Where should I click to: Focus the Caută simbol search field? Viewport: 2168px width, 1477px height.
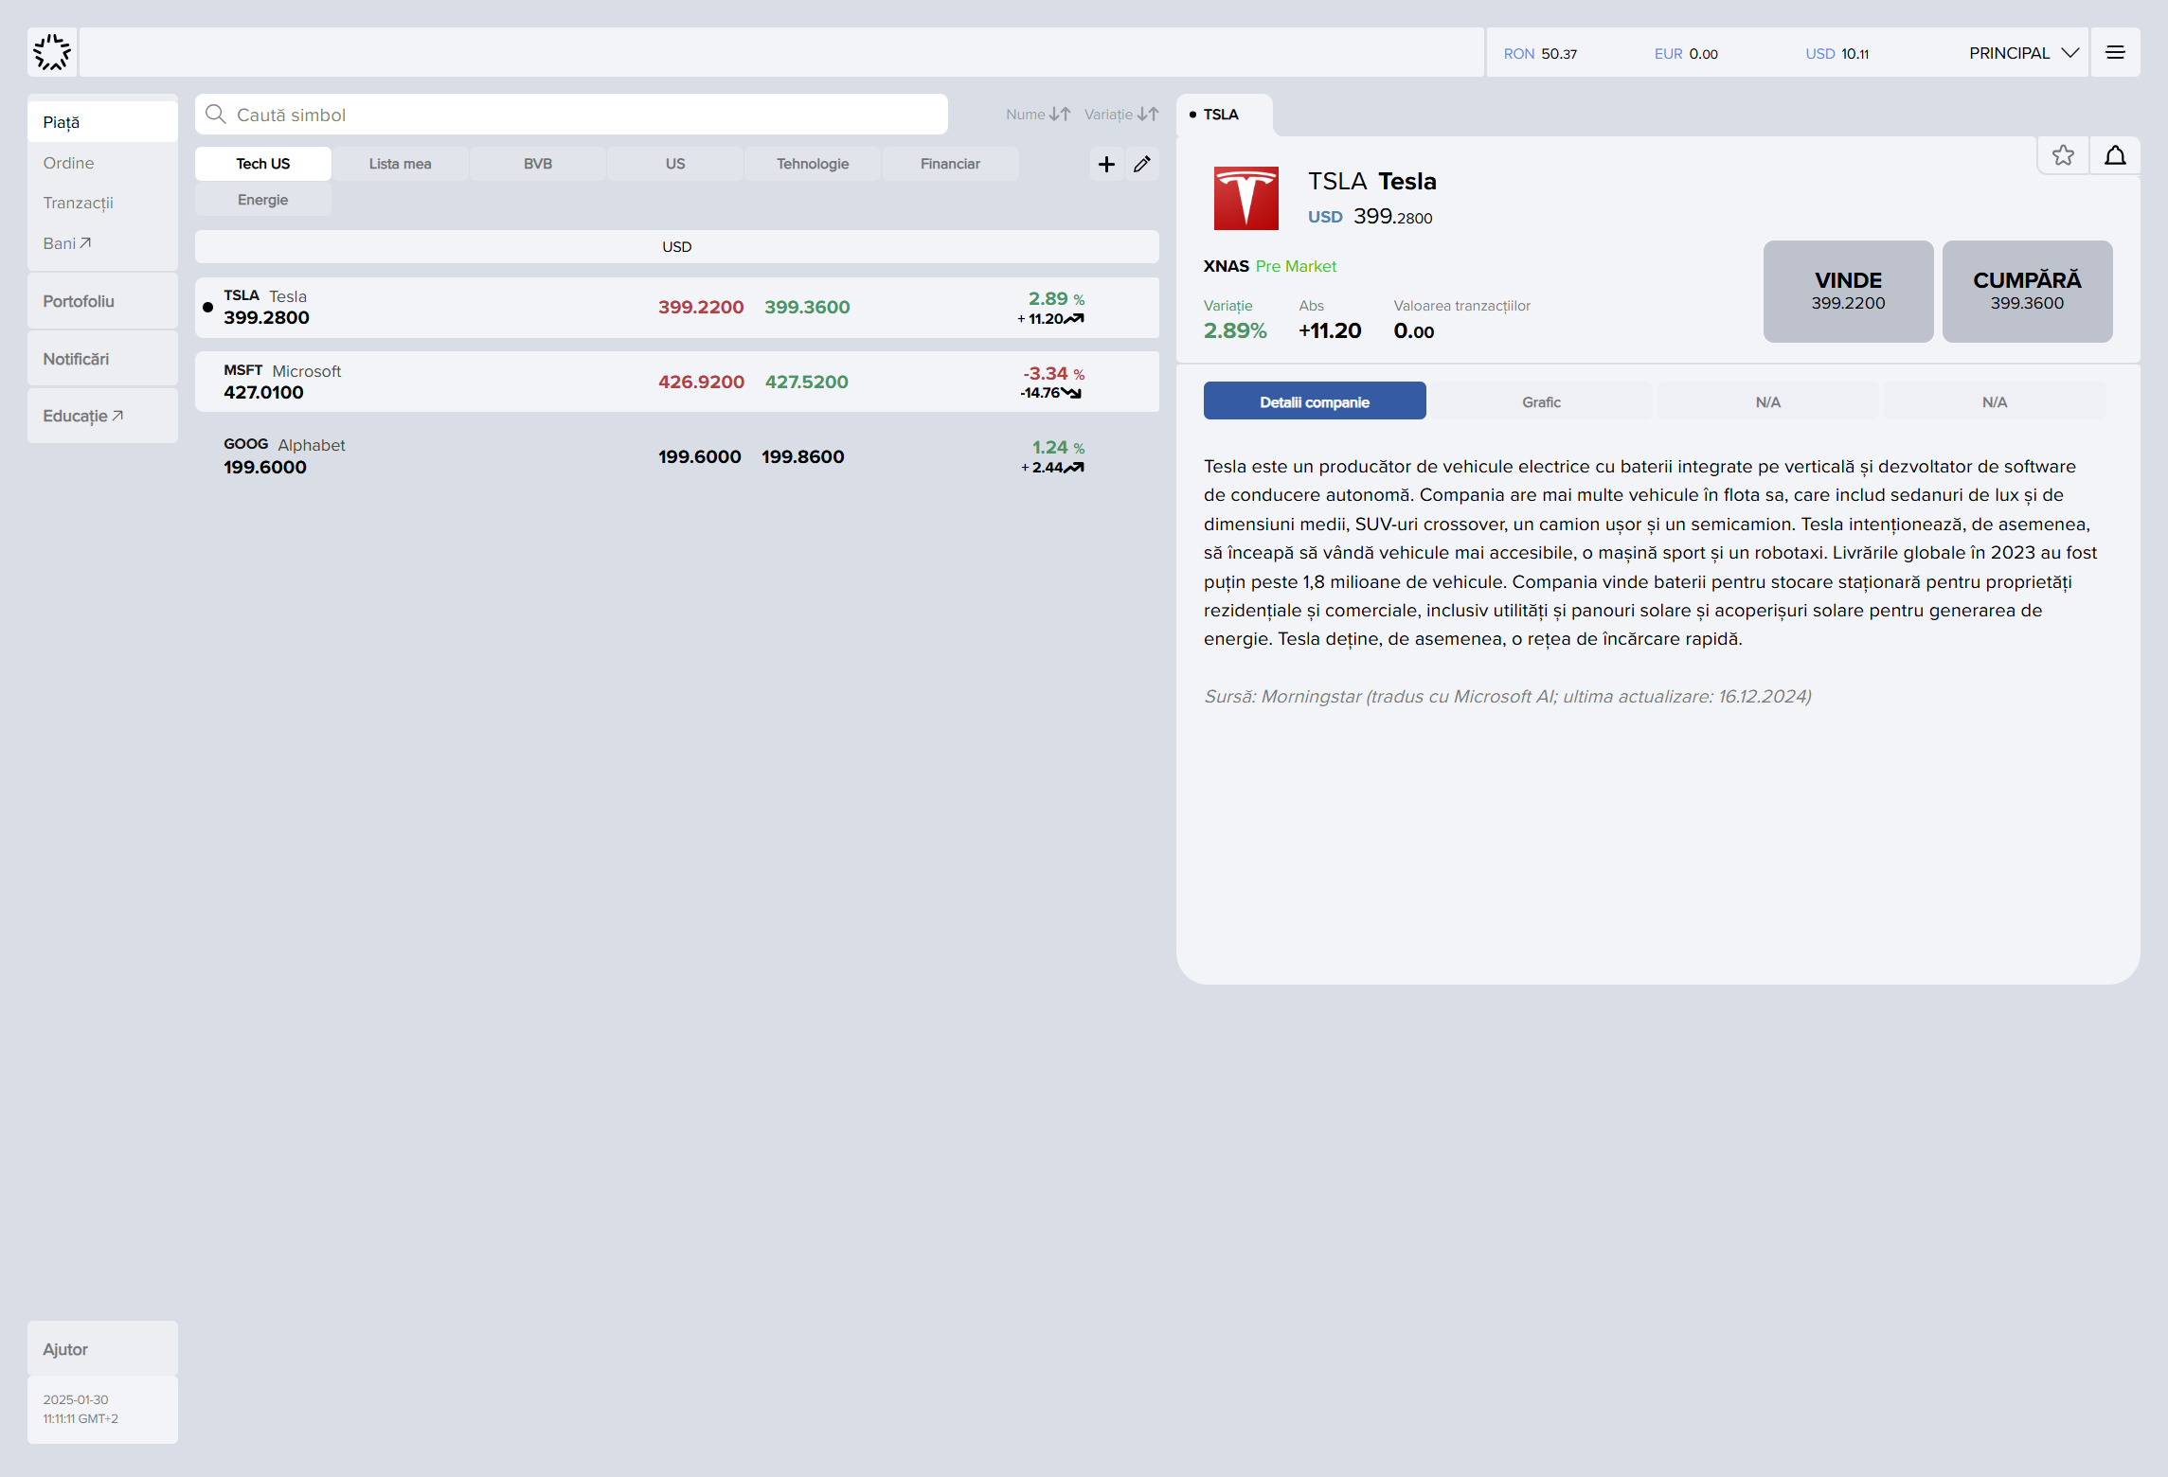(x=571, y=115)
